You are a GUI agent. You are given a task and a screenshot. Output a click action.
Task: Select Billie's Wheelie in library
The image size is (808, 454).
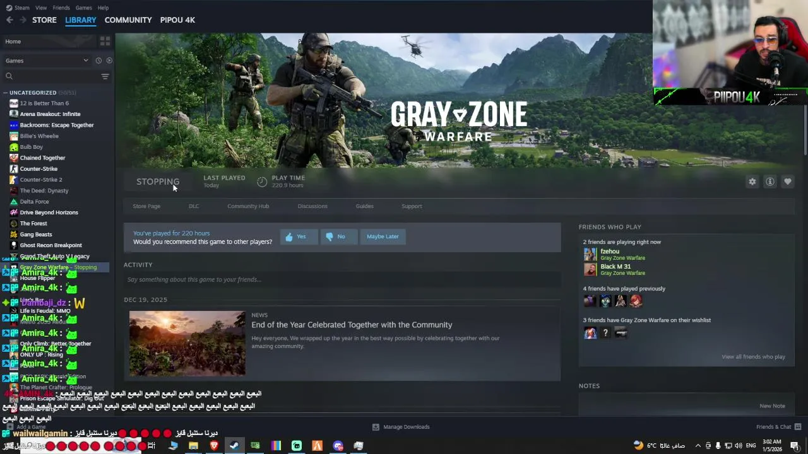39,136
